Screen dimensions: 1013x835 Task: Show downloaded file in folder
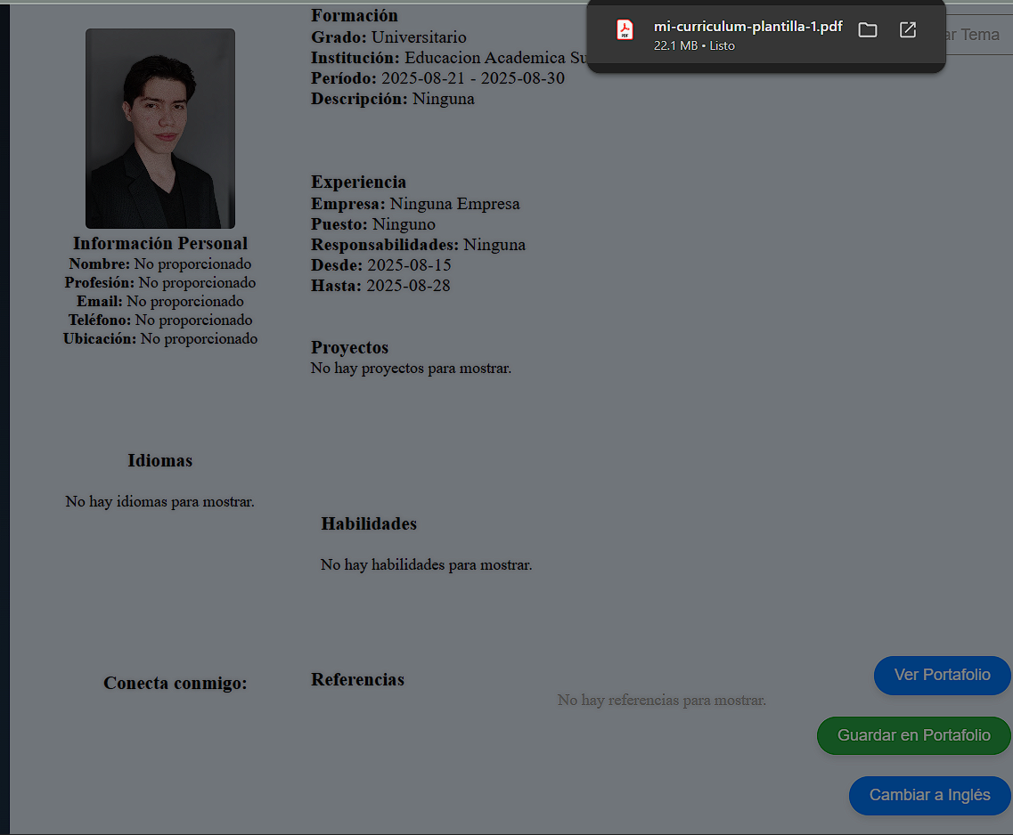[867, 30]
